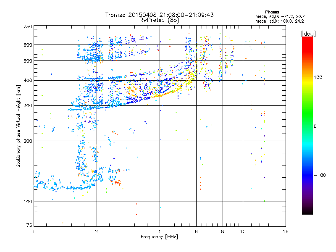Click 'mean, sd,O: -71.2, 20.7' text
Viewport: 336px width, 252px height.
[x=280, y=16]
